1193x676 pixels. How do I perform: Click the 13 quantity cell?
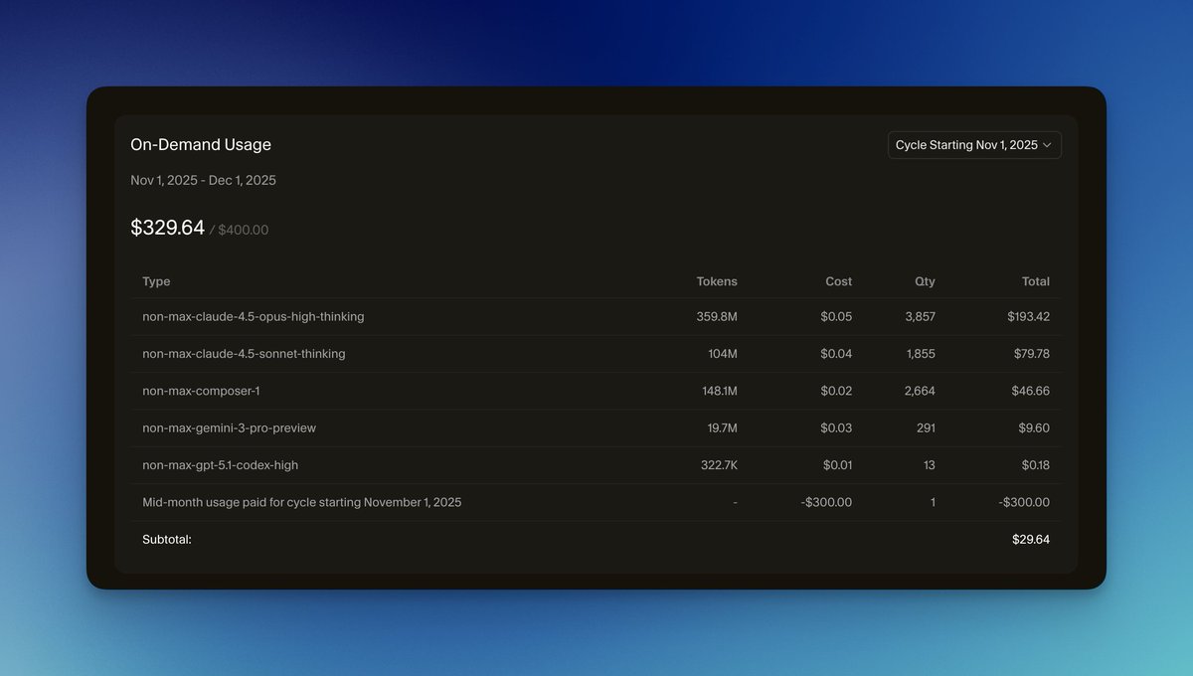929,464
